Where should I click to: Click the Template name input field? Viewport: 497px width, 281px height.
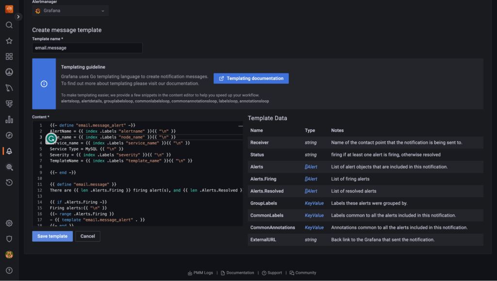(x=87, y=48)
